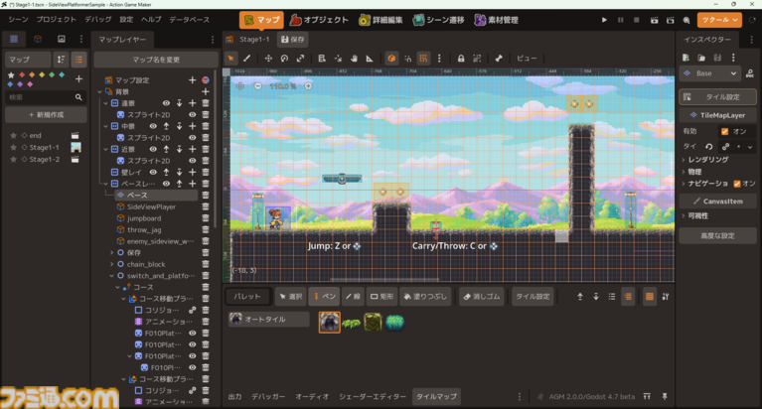Toggle the ナビゲーショ オン checkbox
Image resolution: width=762 pixels, height=409 pixels.
click(x=737, y=183)
